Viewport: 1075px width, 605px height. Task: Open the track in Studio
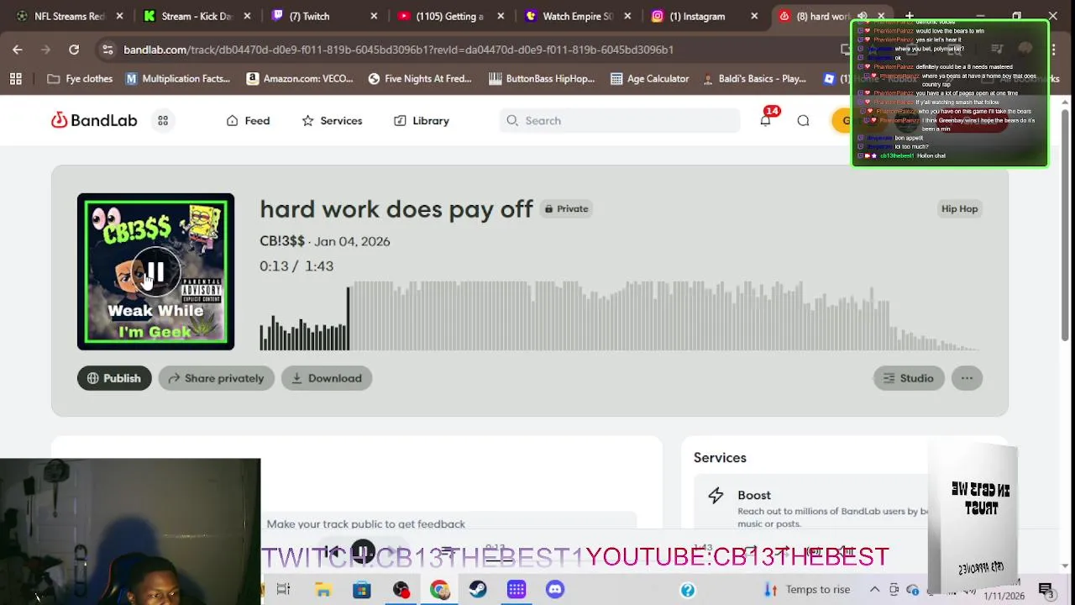click(909, 378)
